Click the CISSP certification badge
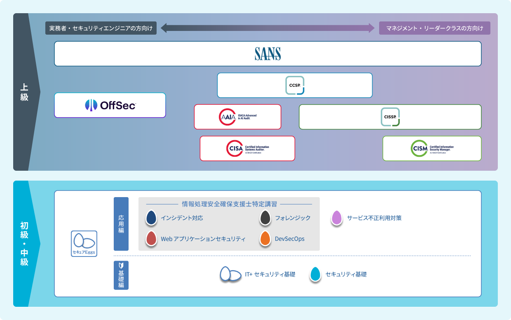 (390, 117)
